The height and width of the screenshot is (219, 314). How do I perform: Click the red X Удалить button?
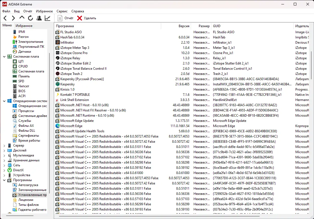tap(86, 18)
